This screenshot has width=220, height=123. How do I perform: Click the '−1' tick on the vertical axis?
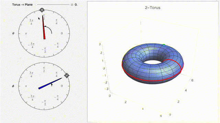point(104,76)
